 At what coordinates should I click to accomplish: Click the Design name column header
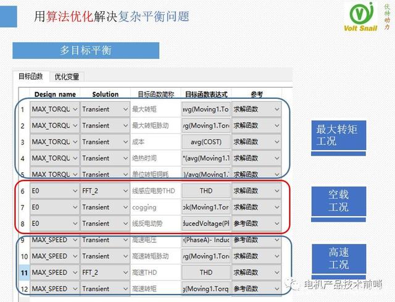54,94
